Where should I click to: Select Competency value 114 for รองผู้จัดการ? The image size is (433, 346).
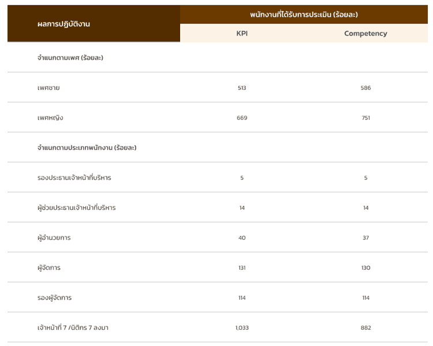[x=365, y=298]
